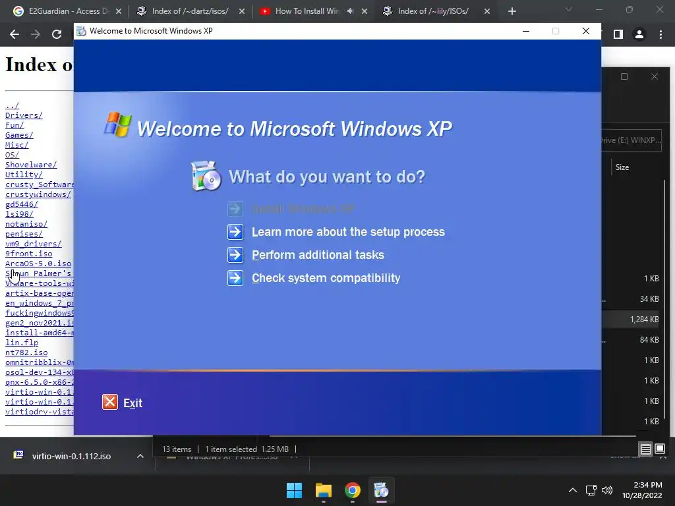
Task: Open Windows XP setup taskbar icon
Action: pyautogui.click(x=381, y=490)
